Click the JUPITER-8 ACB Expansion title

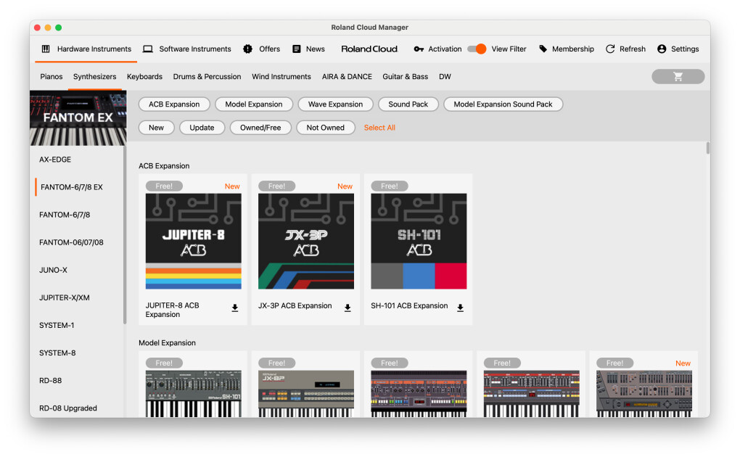pyautogui.click(x=172, y=310)
